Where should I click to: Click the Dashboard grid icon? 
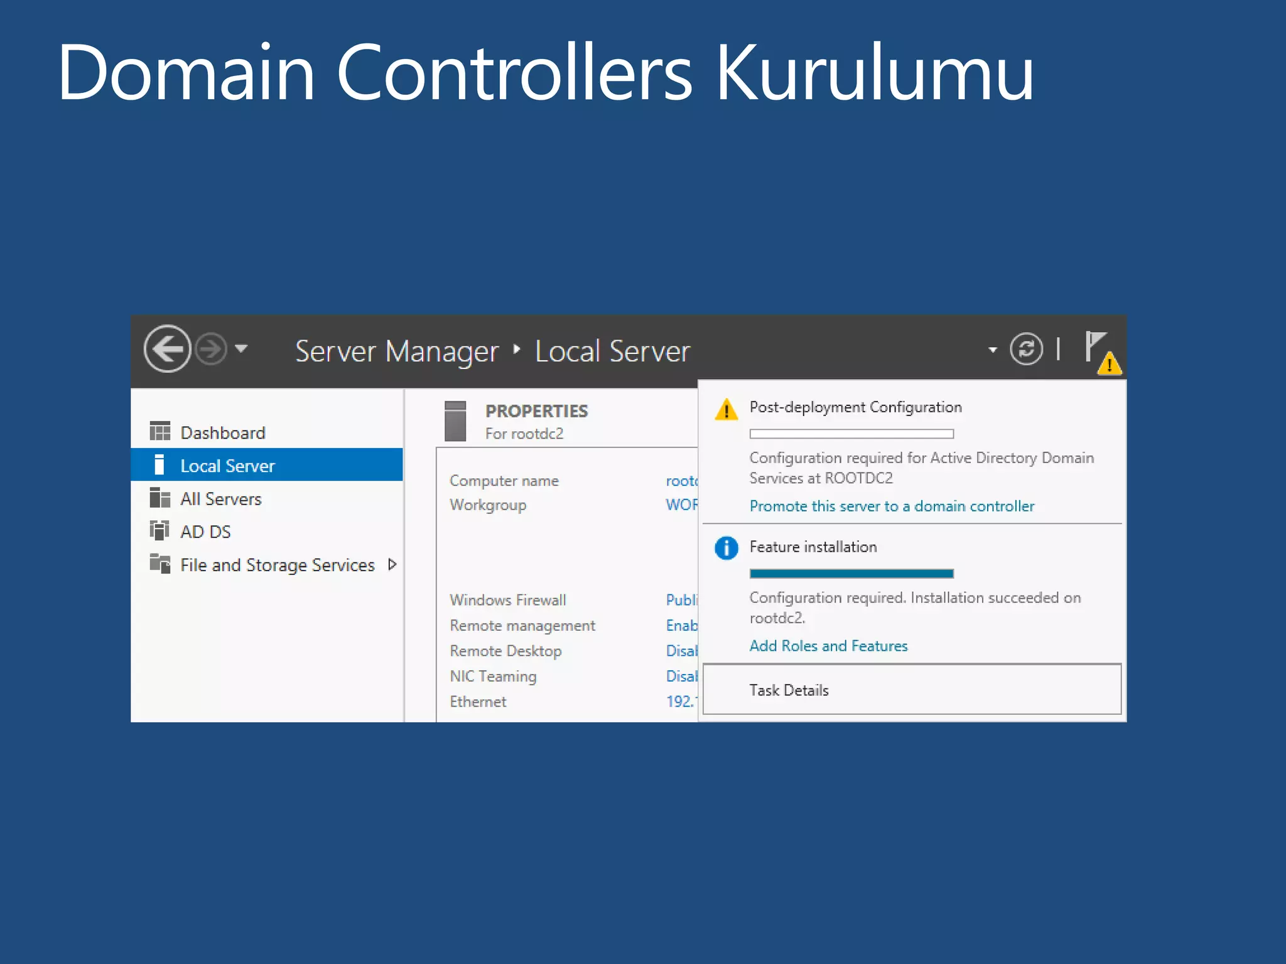pos(159,431)
